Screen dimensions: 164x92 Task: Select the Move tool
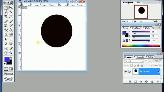click(x=11, y=8)
